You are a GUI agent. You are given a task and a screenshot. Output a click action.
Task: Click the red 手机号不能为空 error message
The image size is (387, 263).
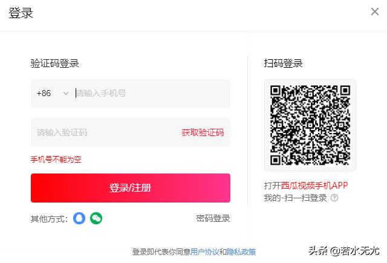pyautogui.click(x=56, y=160)
